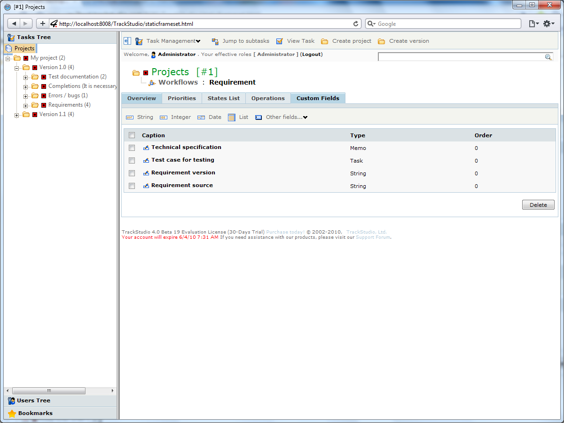Expand the Requirements tree node
This screenshot has width=564, height=423.
pos(26,106)
